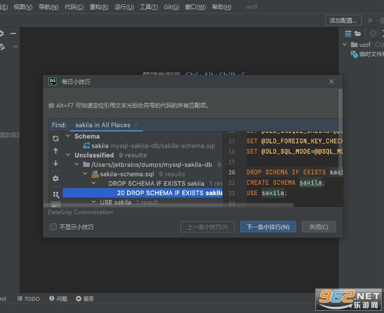Close the 'sakila in All Places' tab
The width and height of the screenshot is (384, 313).
pos(136,125)
